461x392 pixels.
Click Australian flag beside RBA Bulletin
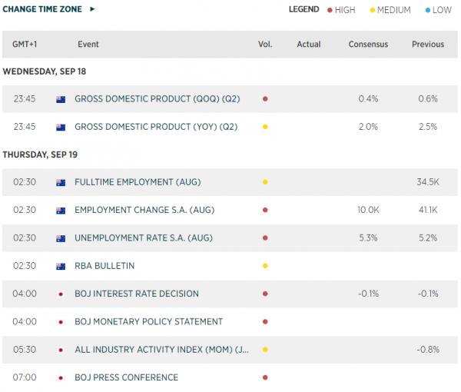point(61,266)
